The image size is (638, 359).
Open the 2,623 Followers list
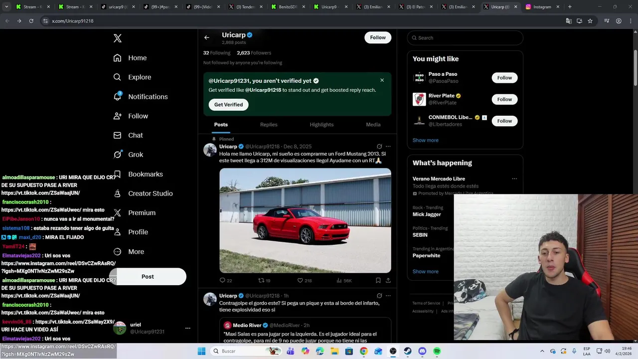254,53
